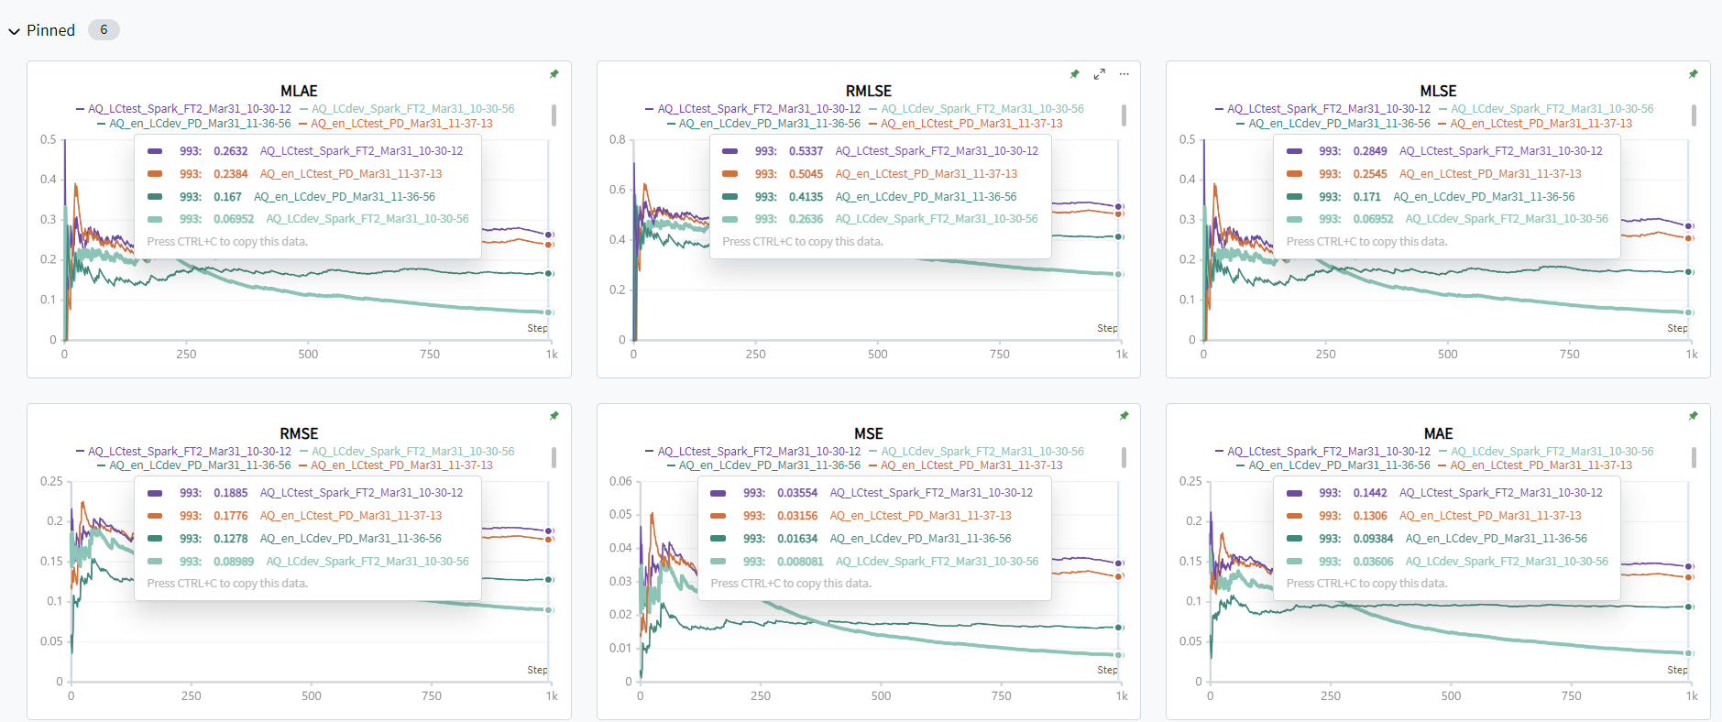The width and height of the screenshot is (1722, 722).
Task: Toggle AQ_LCdev_Spark_FT2 series in MSE legend
Action: pos(976,452)
